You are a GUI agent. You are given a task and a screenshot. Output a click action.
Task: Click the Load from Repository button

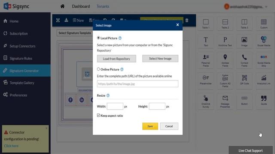(116, 59)
